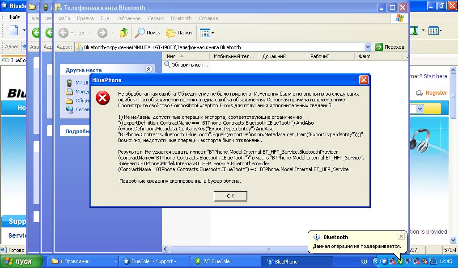Show hidden tray icons arrow

pos(376,261)
